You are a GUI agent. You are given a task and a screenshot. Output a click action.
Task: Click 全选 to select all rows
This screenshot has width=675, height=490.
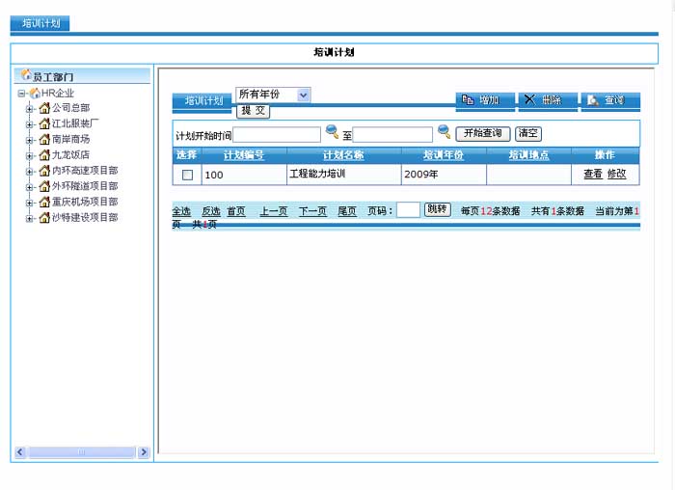(181, 211)
